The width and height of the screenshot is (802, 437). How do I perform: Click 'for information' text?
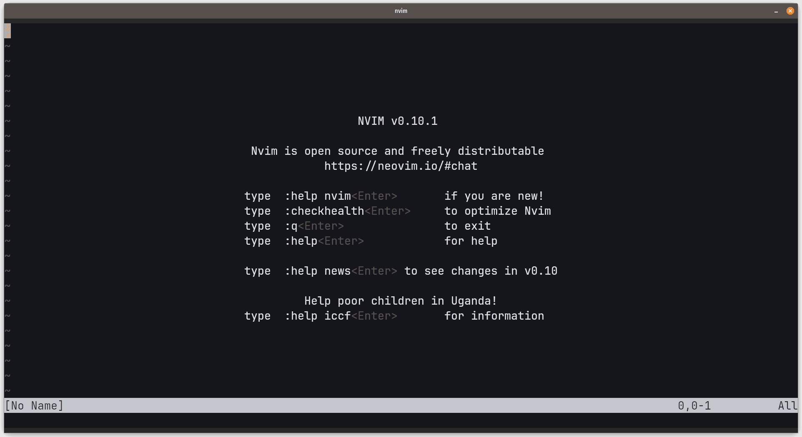(x=494, y=316)
